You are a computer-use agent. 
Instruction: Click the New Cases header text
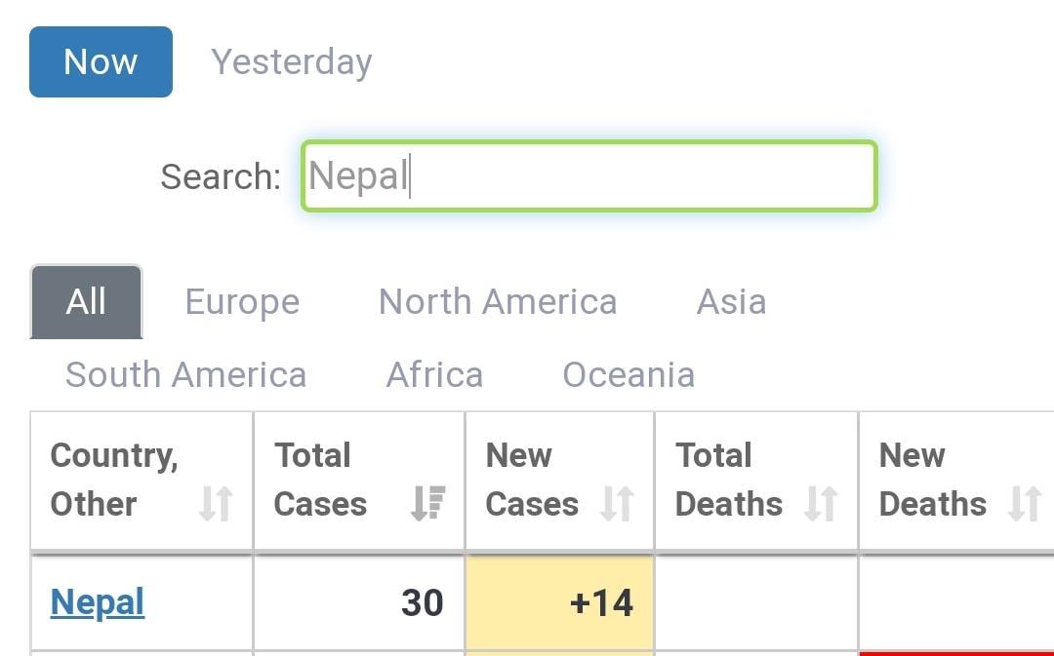coord(532,480)
